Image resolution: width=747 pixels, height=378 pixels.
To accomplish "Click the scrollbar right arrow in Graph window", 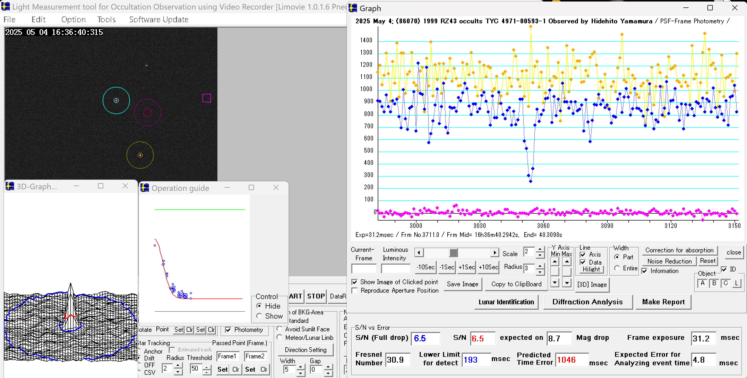I will [495, 253].
